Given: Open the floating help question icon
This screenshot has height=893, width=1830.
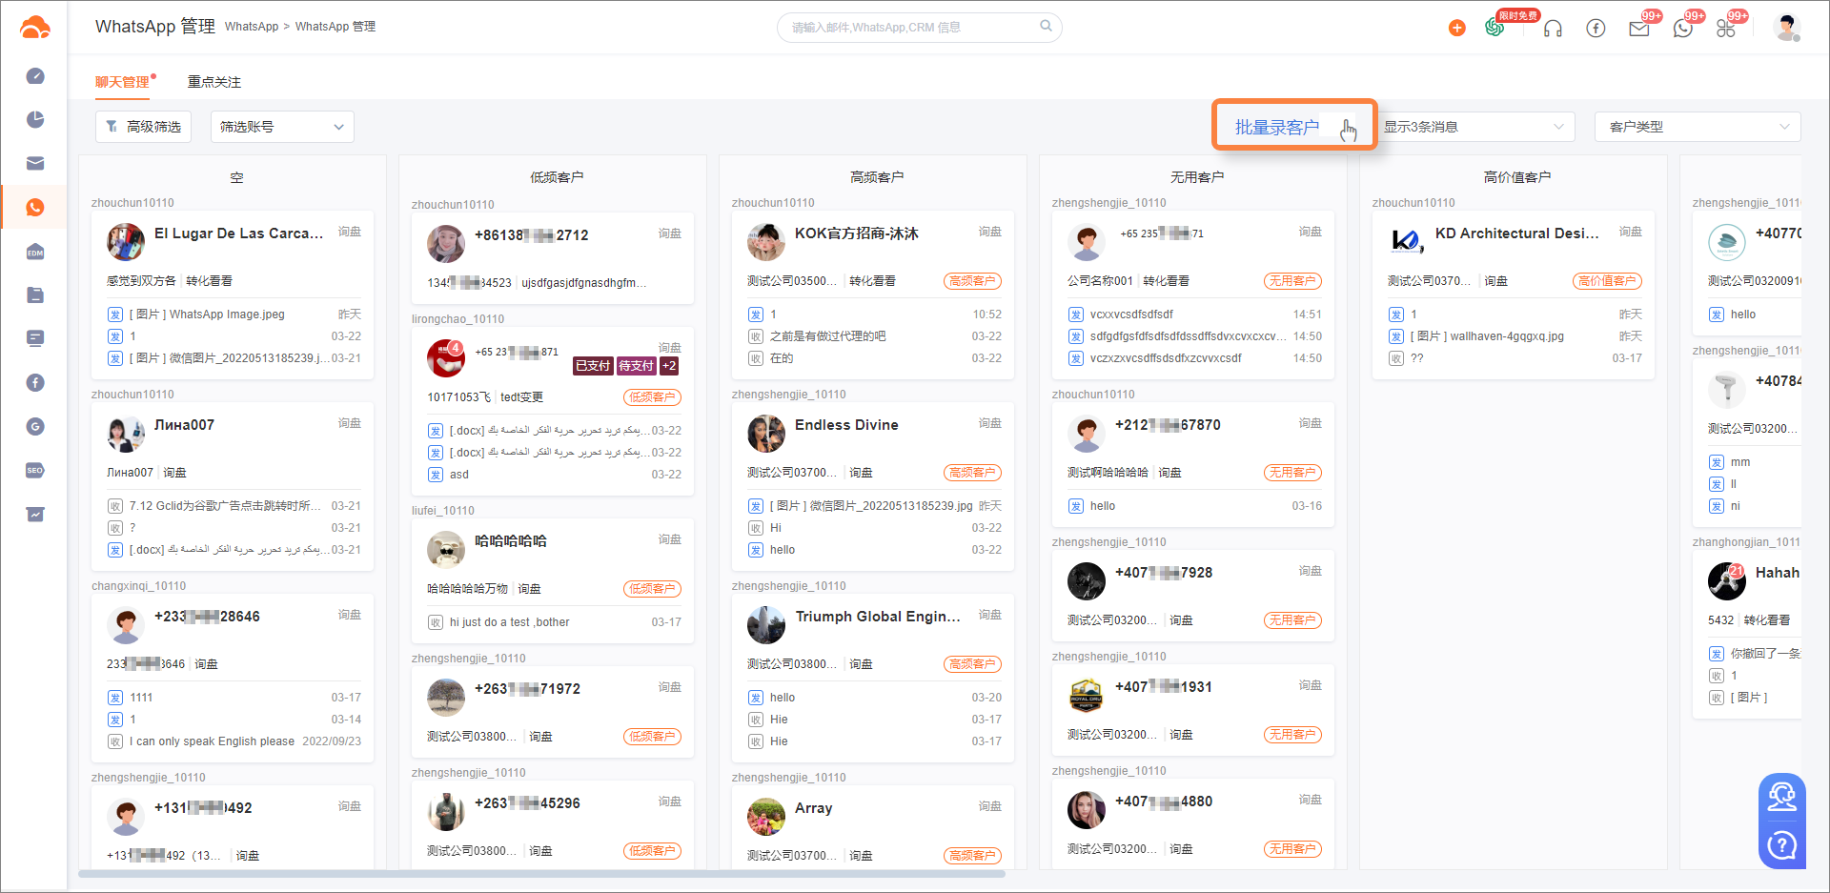Looking at the screenshot, I should point(1781,844).
